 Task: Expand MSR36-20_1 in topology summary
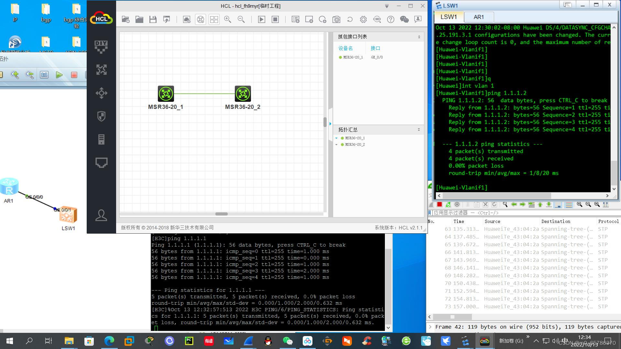pyautogui.click(x=336, y=138)
